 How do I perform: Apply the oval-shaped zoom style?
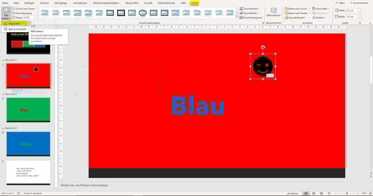click(x=143, y=13)
